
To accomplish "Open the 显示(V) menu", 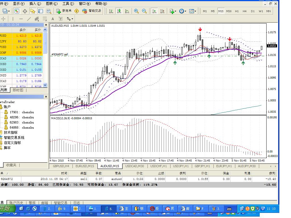I will (x=18, y=3).
